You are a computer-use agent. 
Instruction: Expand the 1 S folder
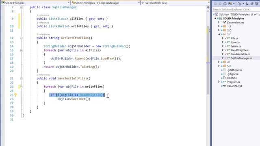click(x=219, y=26)
